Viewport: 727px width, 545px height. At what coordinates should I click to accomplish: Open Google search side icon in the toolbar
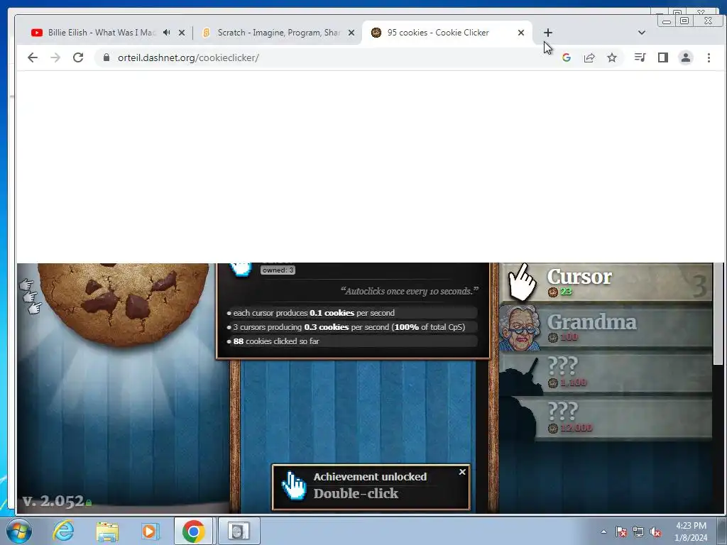[566, 57]
